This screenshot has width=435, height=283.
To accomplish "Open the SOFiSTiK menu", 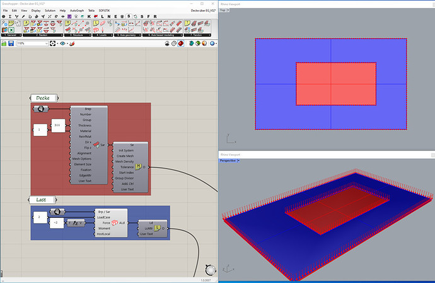I will coord(104,11).
